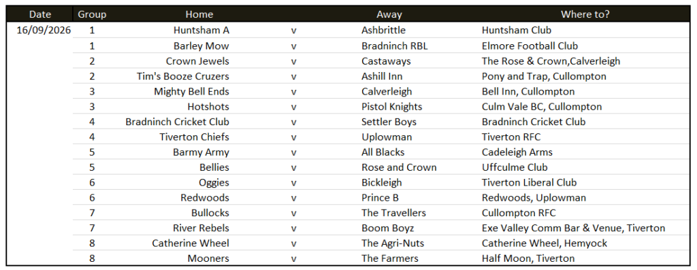Select the 'Where to?' column header
Image resolution: width=697 pixels, height=270 pixels.
[585, 14]
